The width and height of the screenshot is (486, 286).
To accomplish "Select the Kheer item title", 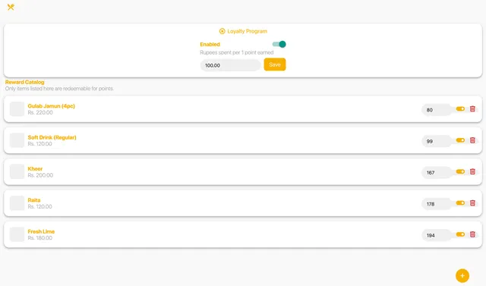I will coord(35,168).
